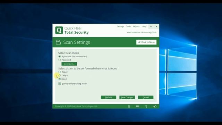Select Automatic (Recommended) scan mode
This screenshot has height=125, width=222.
coord(59,56)
